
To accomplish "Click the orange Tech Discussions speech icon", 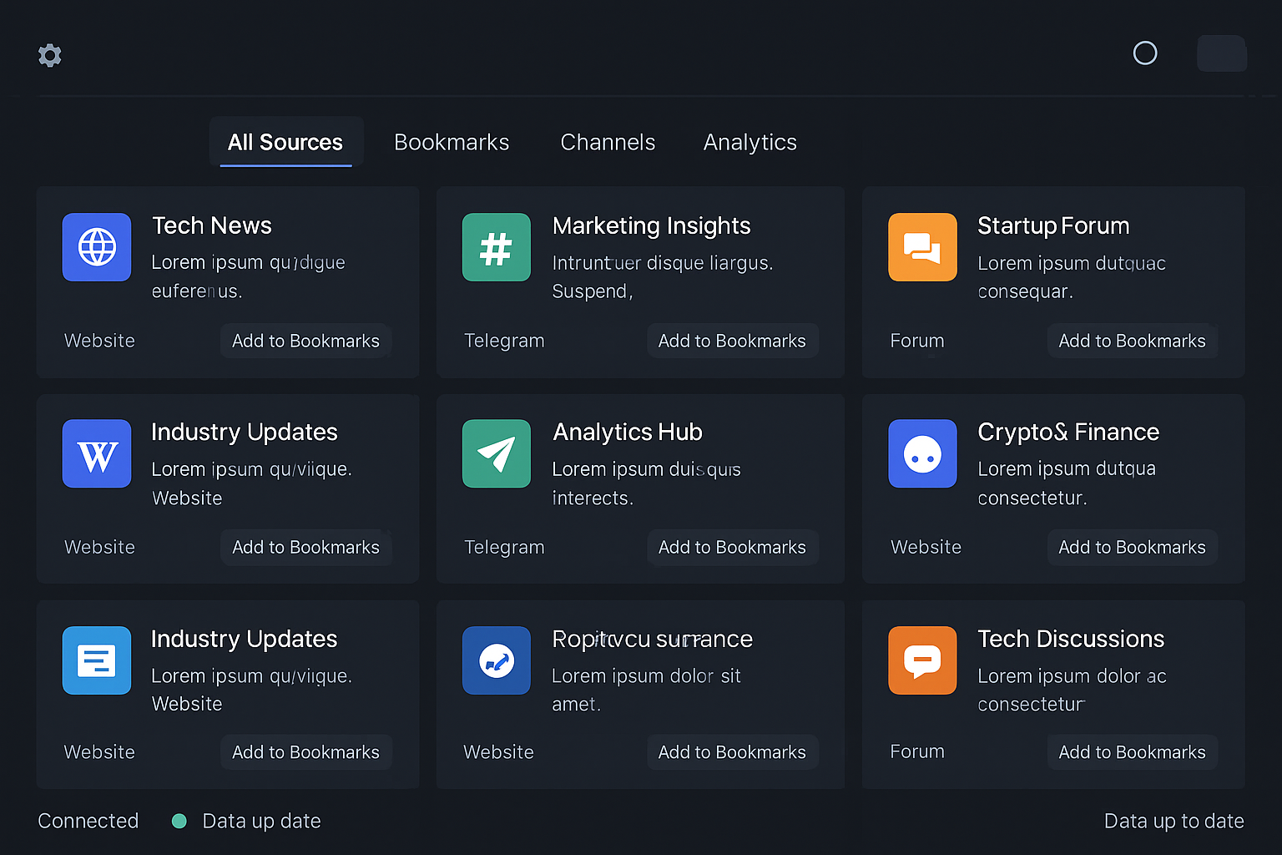I will coord(922,660).
